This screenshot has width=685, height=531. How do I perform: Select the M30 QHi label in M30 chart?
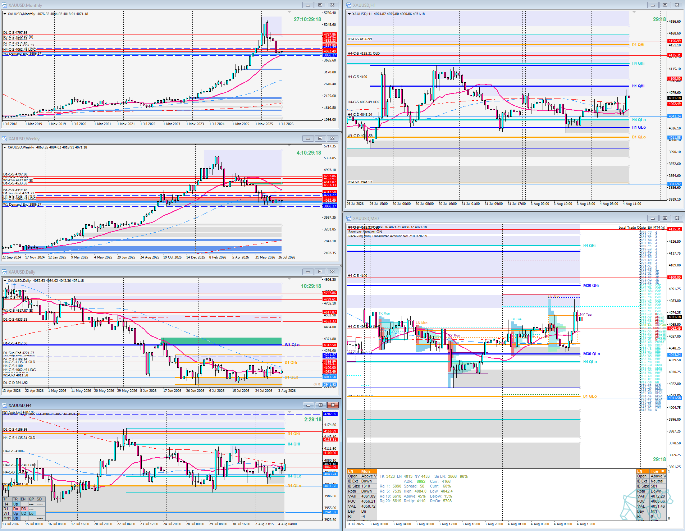tap(591, 286)
